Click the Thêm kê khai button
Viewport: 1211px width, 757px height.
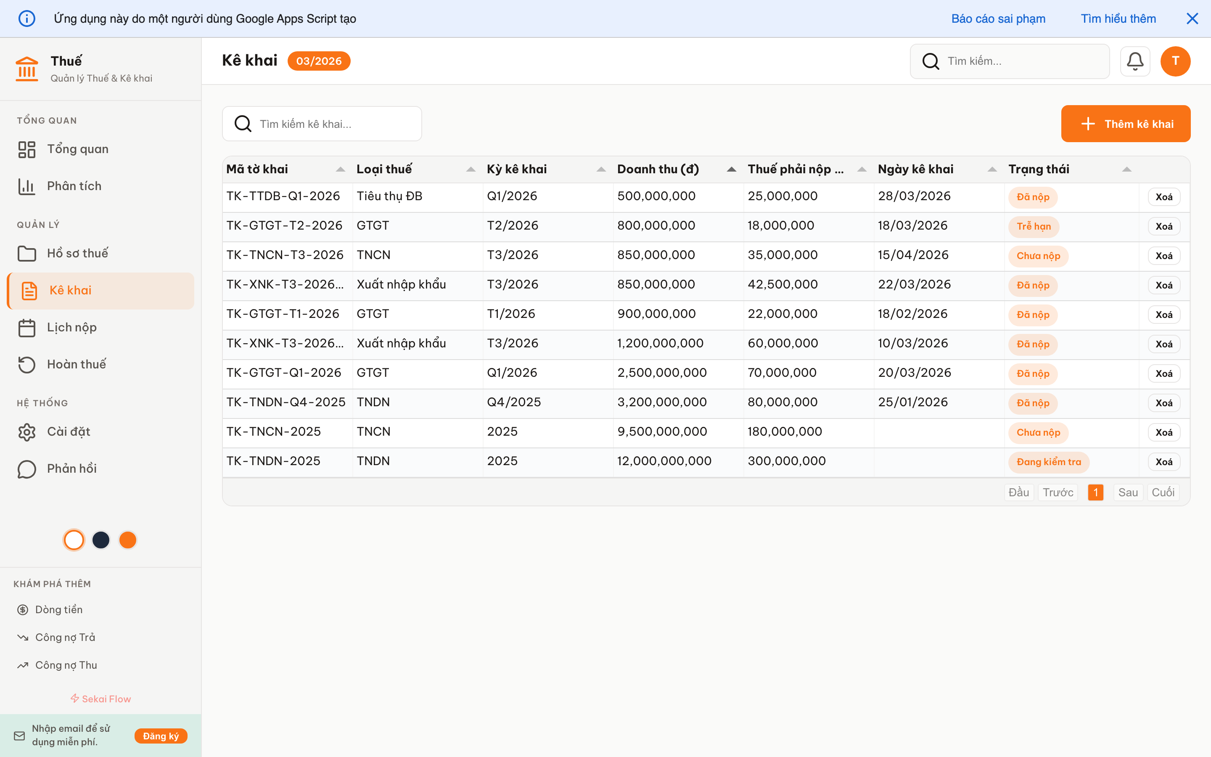[x=1126, y=124]
